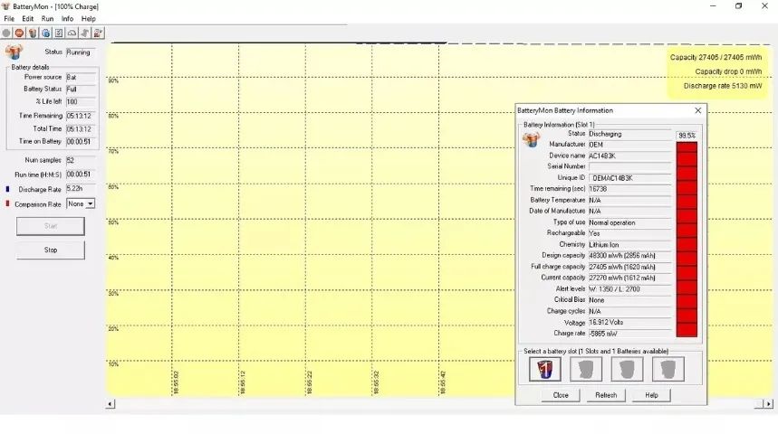Click Refresh in Battery Information dialog
The image size is (778, 434).
(x=606, y=395)
